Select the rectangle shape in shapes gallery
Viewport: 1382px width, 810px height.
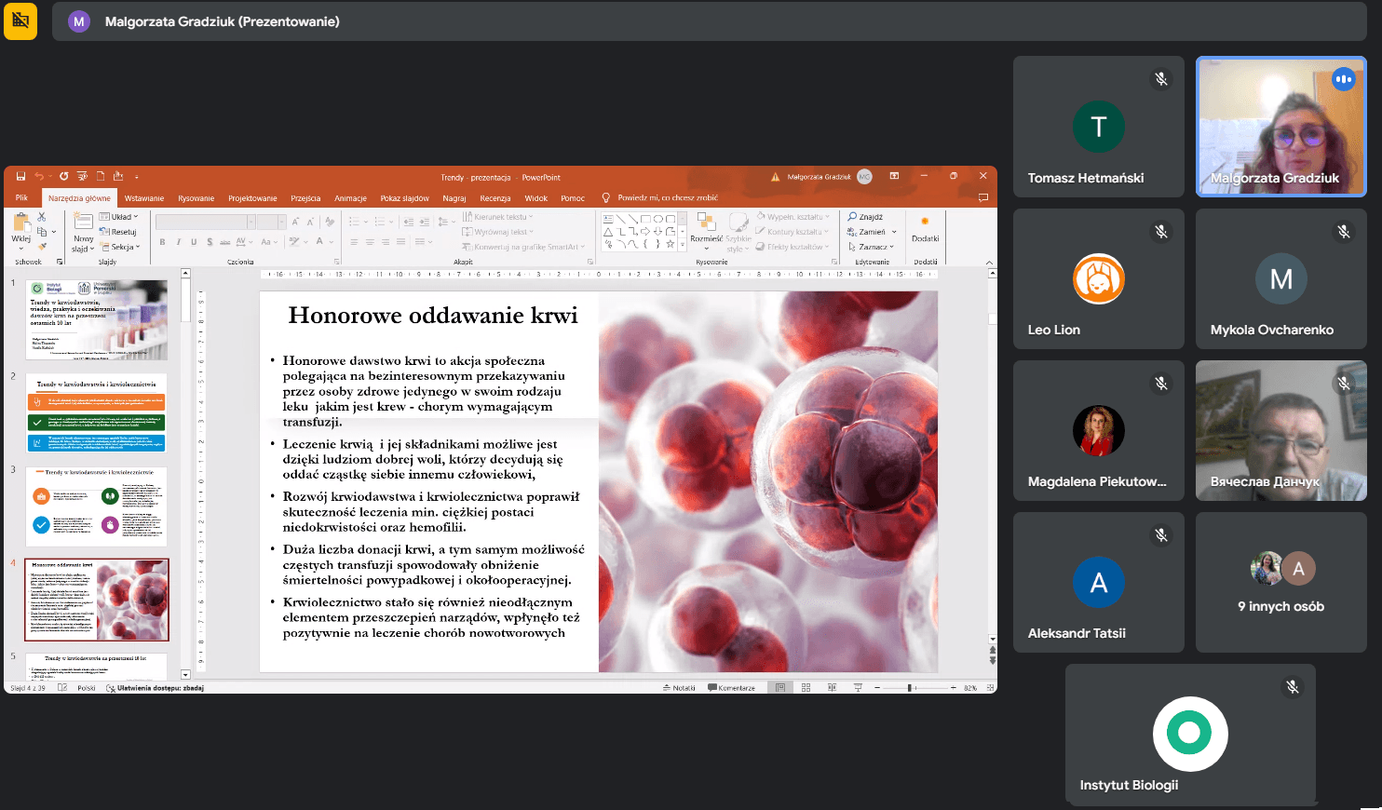pos(645,219)
